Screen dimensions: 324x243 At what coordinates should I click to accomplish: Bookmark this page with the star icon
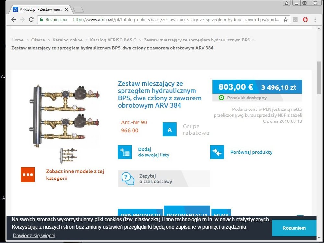[285, 20]
